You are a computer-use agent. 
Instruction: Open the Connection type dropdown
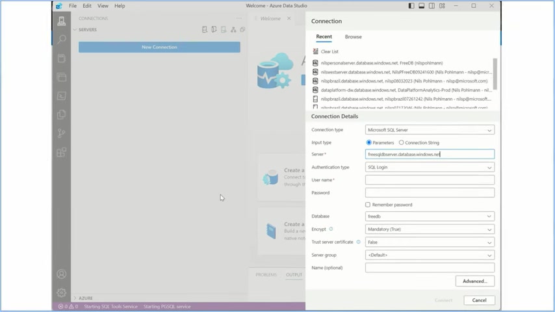[430, 130]
